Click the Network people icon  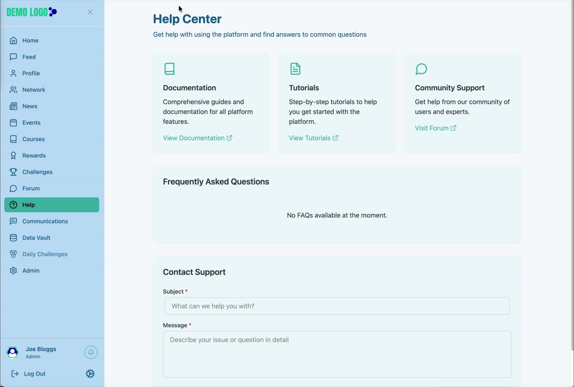(14, 90)
